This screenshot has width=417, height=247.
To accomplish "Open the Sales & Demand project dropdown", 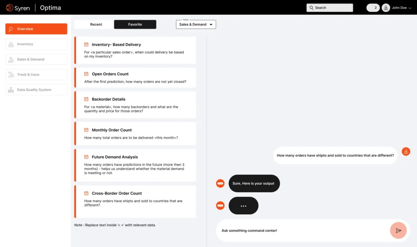I will click(x=196, y=24).
